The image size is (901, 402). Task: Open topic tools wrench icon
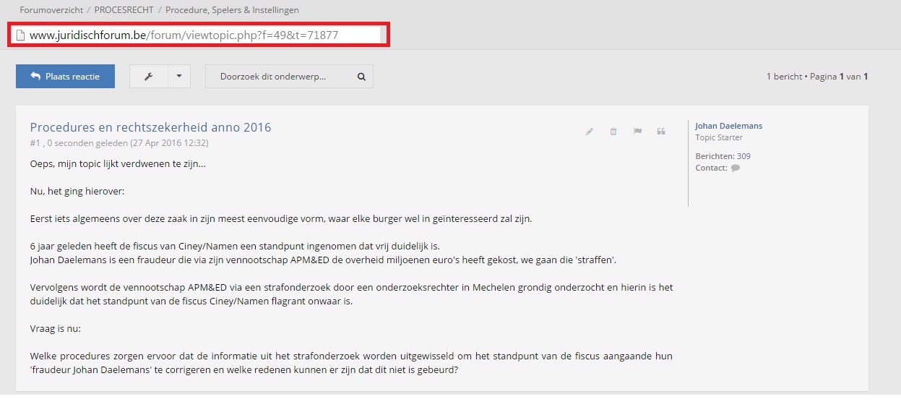[x=148, y=76]
